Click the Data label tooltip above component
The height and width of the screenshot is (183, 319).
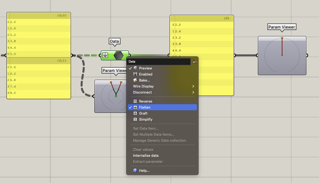(x=114, y=41)
